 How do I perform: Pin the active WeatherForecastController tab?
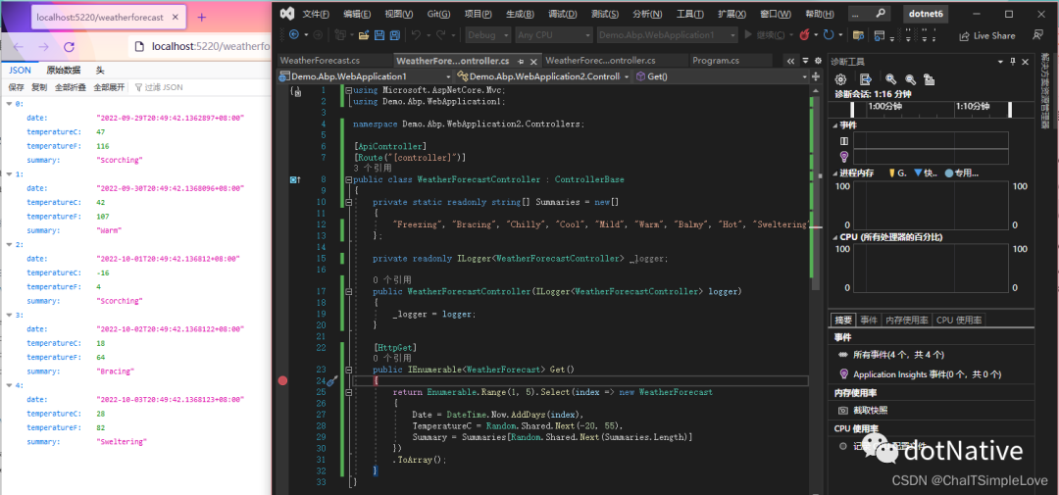[521, 62]
